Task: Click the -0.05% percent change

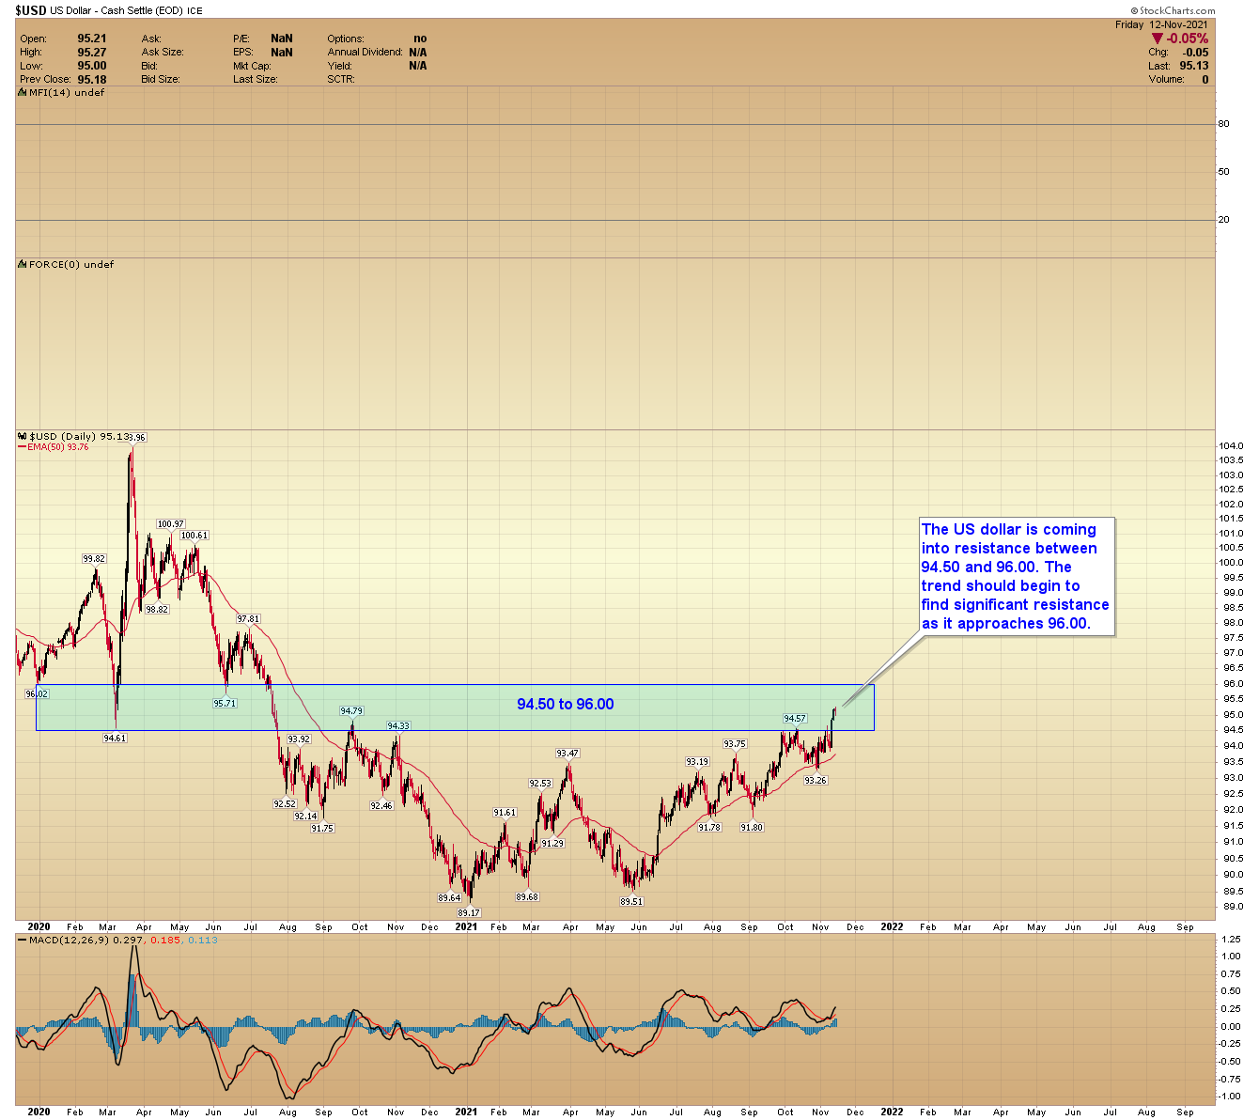Action: click(1188, 39)
